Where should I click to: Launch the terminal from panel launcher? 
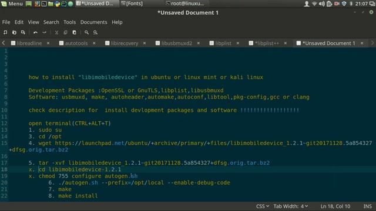click(x=44, y=4)
